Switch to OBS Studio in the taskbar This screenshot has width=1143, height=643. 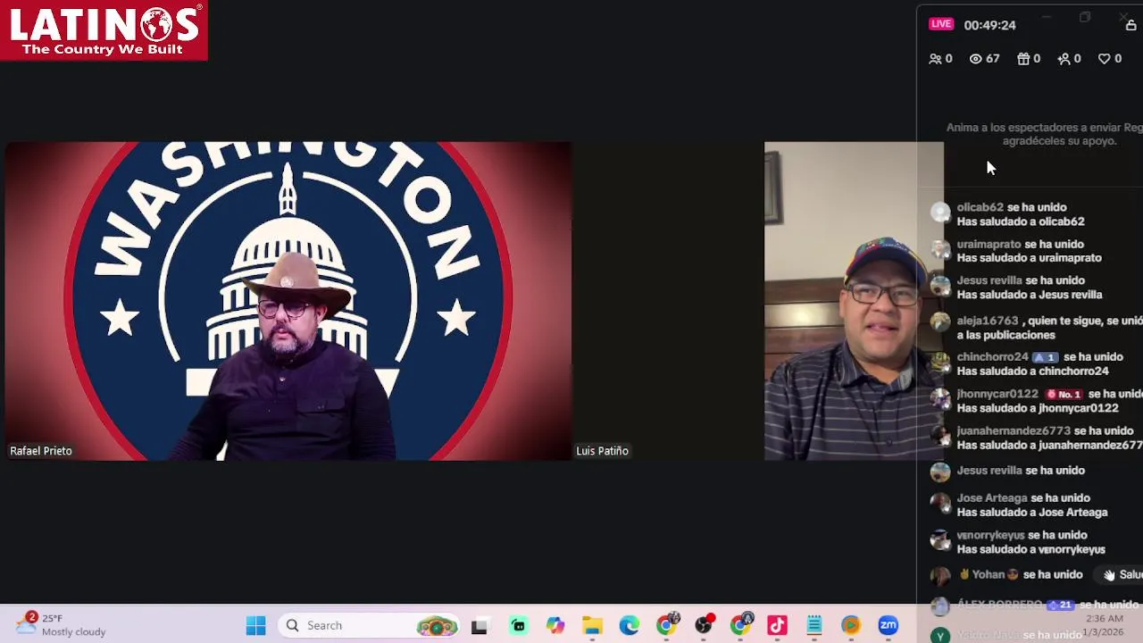pos(705,626)
